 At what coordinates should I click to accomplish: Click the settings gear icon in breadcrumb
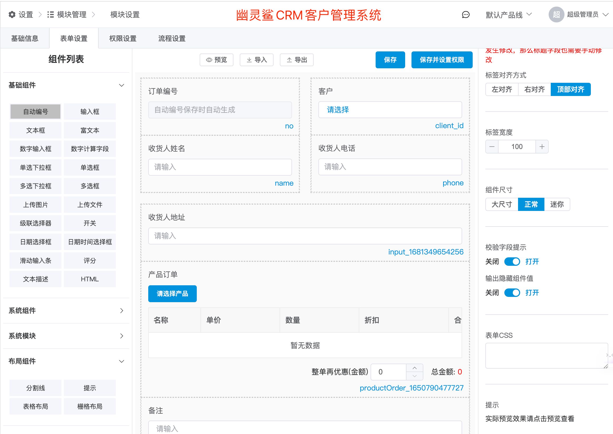pos(12,15)
